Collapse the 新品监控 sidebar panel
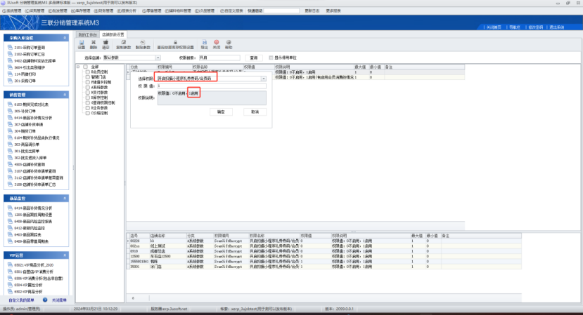Screen dimensions: 583x315 tap(65, 199)
